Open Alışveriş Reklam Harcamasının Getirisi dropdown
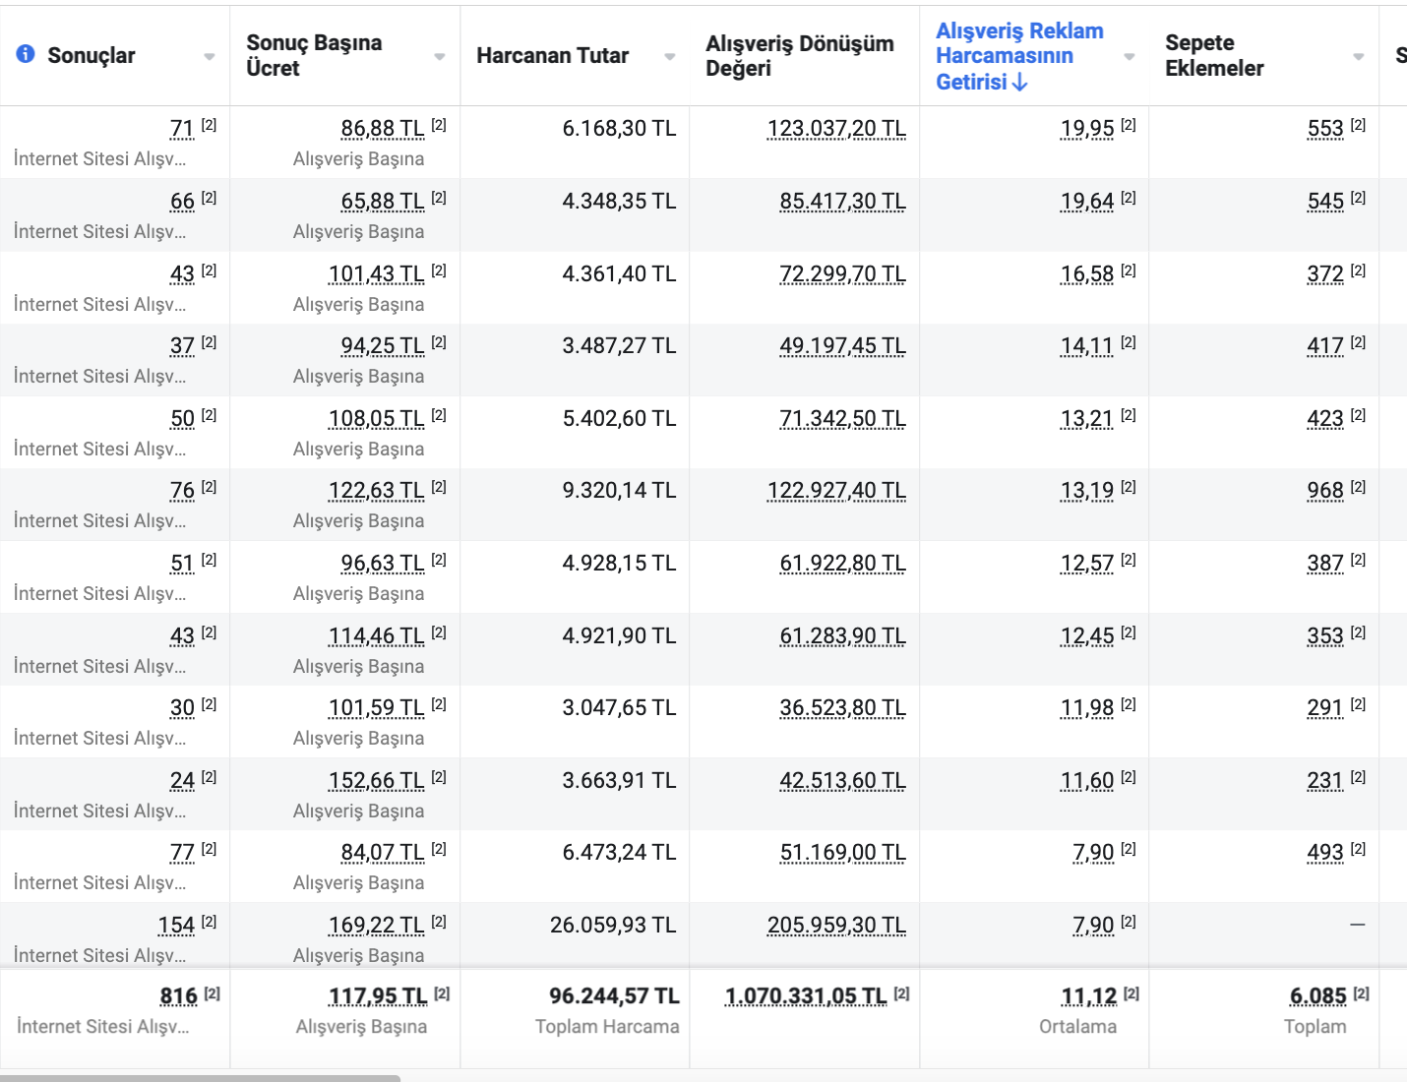 (x=1130, y=57)
